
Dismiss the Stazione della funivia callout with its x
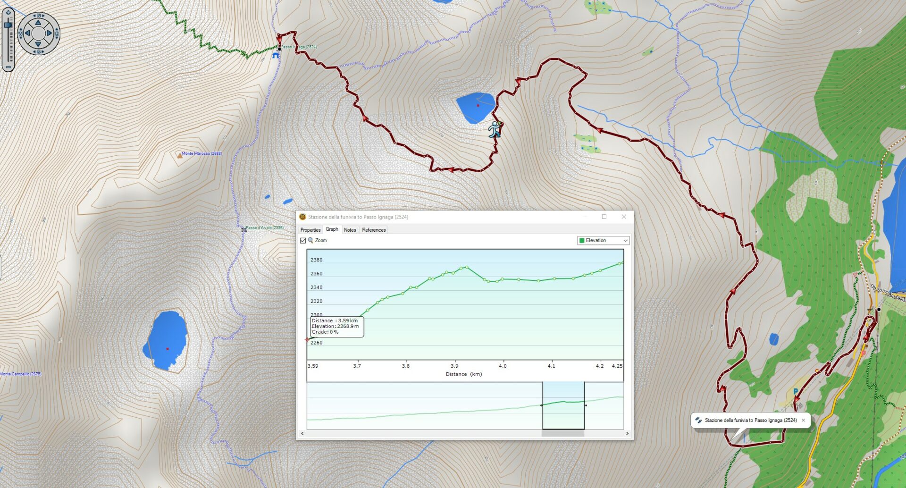[804, 420]
